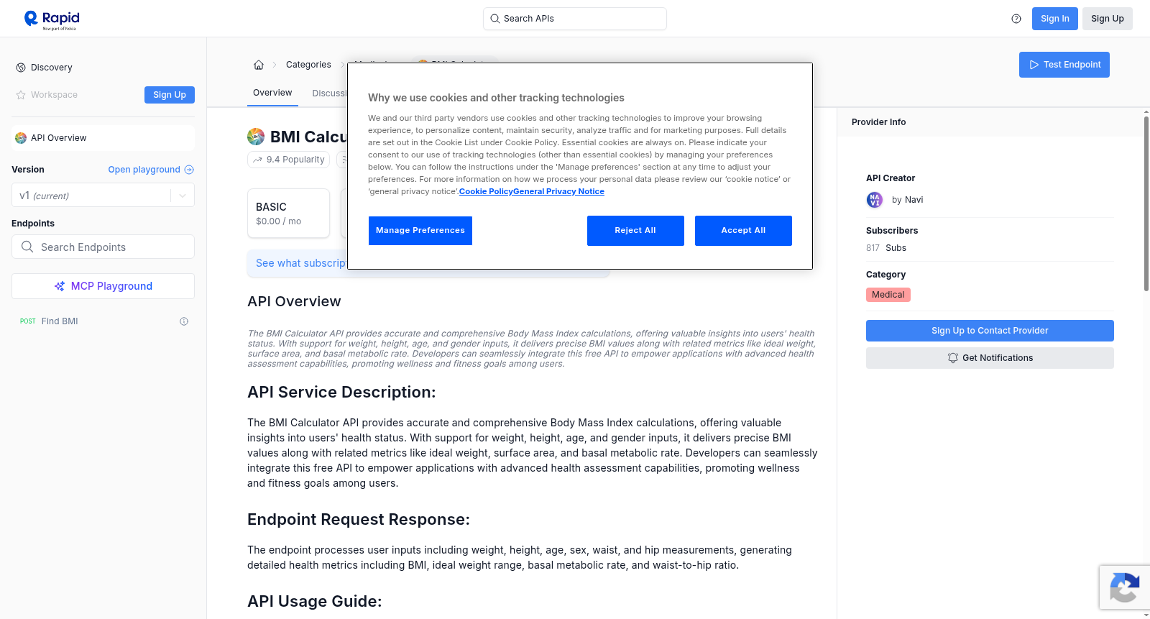Image resolution: width=1150 pixels, height=619 pixels.
Task: Click the magnifier icon in Search Endpoints
Action: pos(27,247)
